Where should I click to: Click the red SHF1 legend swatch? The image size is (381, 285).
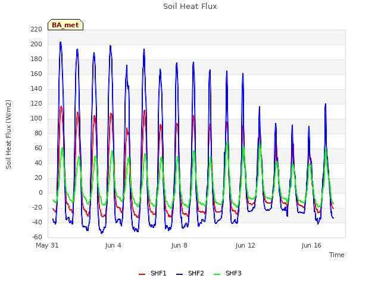coord(142,274)
